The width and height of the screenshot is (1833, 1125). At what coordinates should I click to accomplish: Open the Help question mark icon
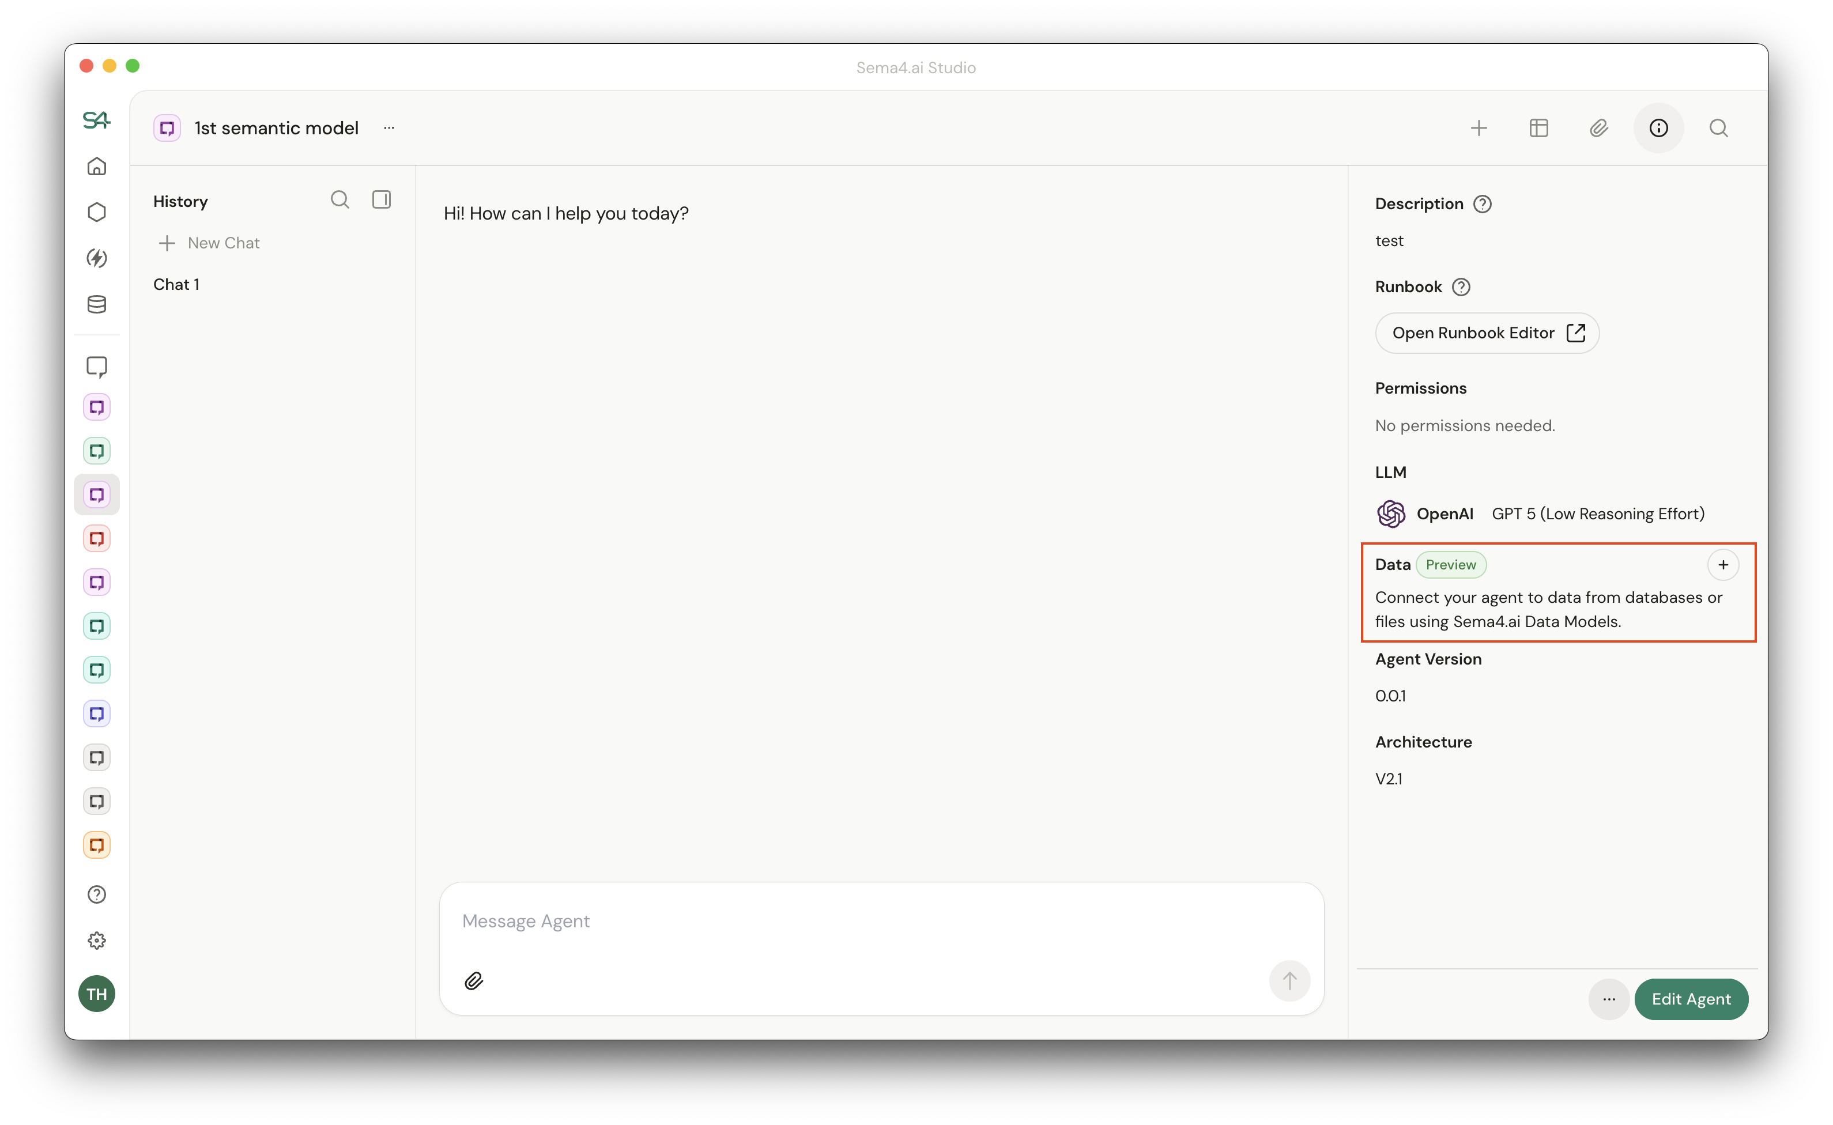click(97, 894)
